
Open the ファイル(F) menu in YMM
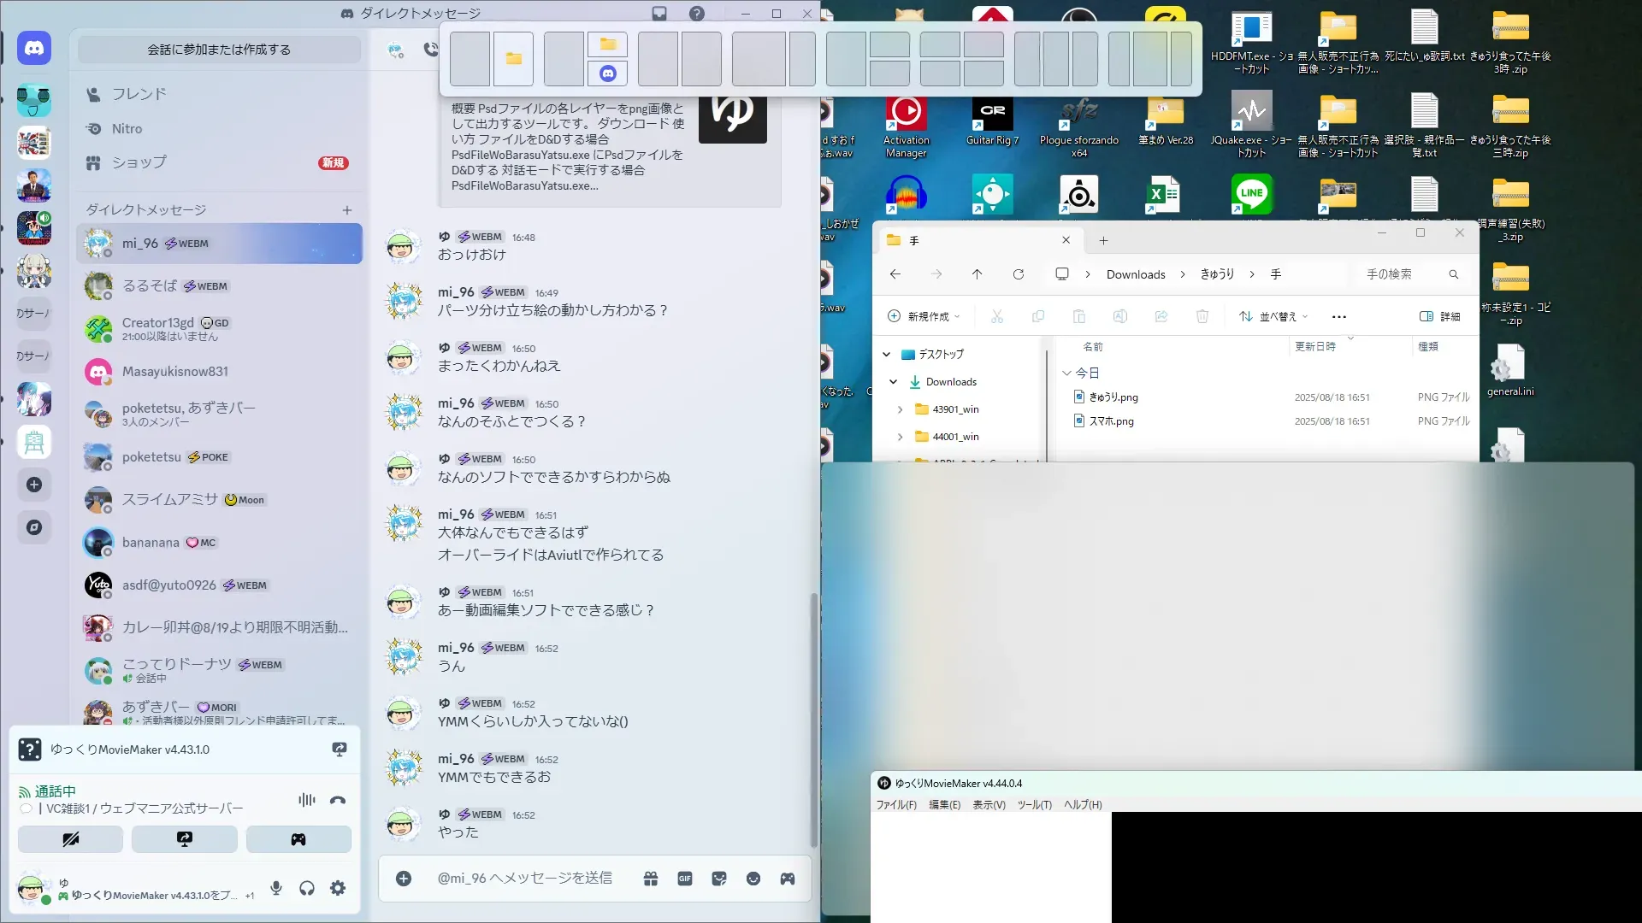click(x=895, y=805)
